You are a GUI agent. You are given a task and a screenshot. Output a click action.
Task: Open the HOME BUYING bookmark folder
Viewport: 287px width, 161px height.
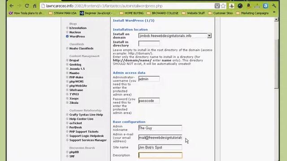tap(131, 13)
